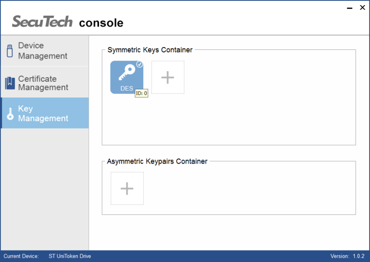Image resolution: width=370 pixels, height=262 pixels.
Task: Click the certificate bookmark icon in sidebar
Action: [10, 83]
